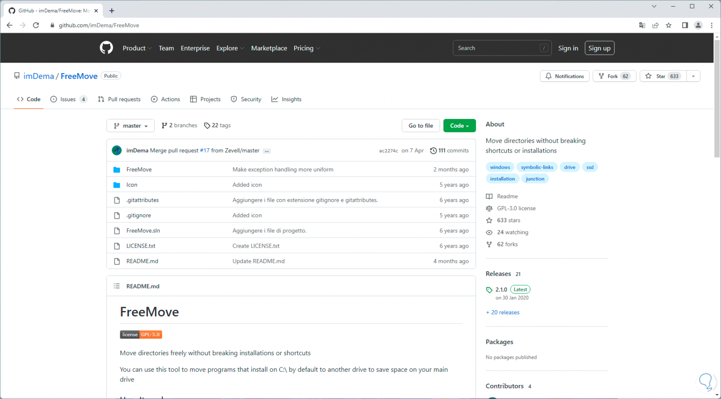Open the Pull requests tab
The width and height of the screenshot is (721, 399).
119,99
